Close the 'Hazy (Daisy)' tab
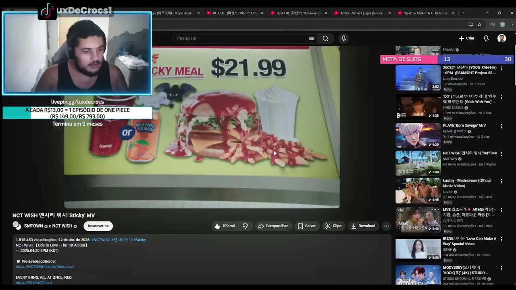516x290 pixels. coord(198,13)
